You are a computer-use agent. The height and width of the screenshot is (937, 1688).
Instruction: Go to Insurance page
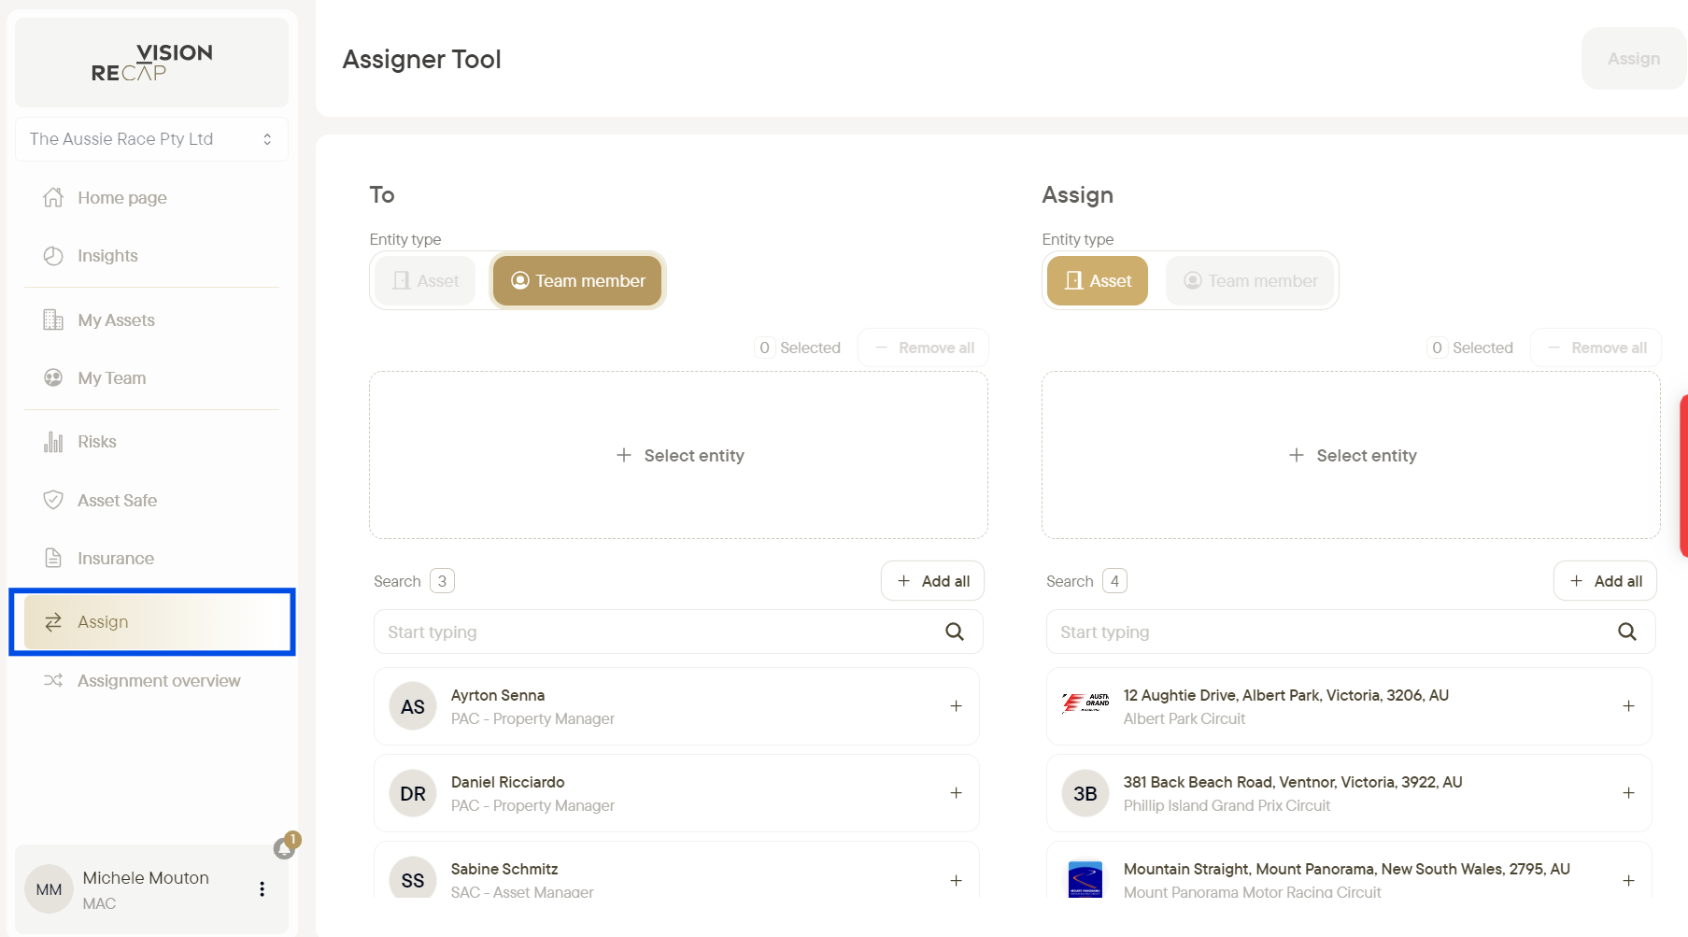click(151, 559)
